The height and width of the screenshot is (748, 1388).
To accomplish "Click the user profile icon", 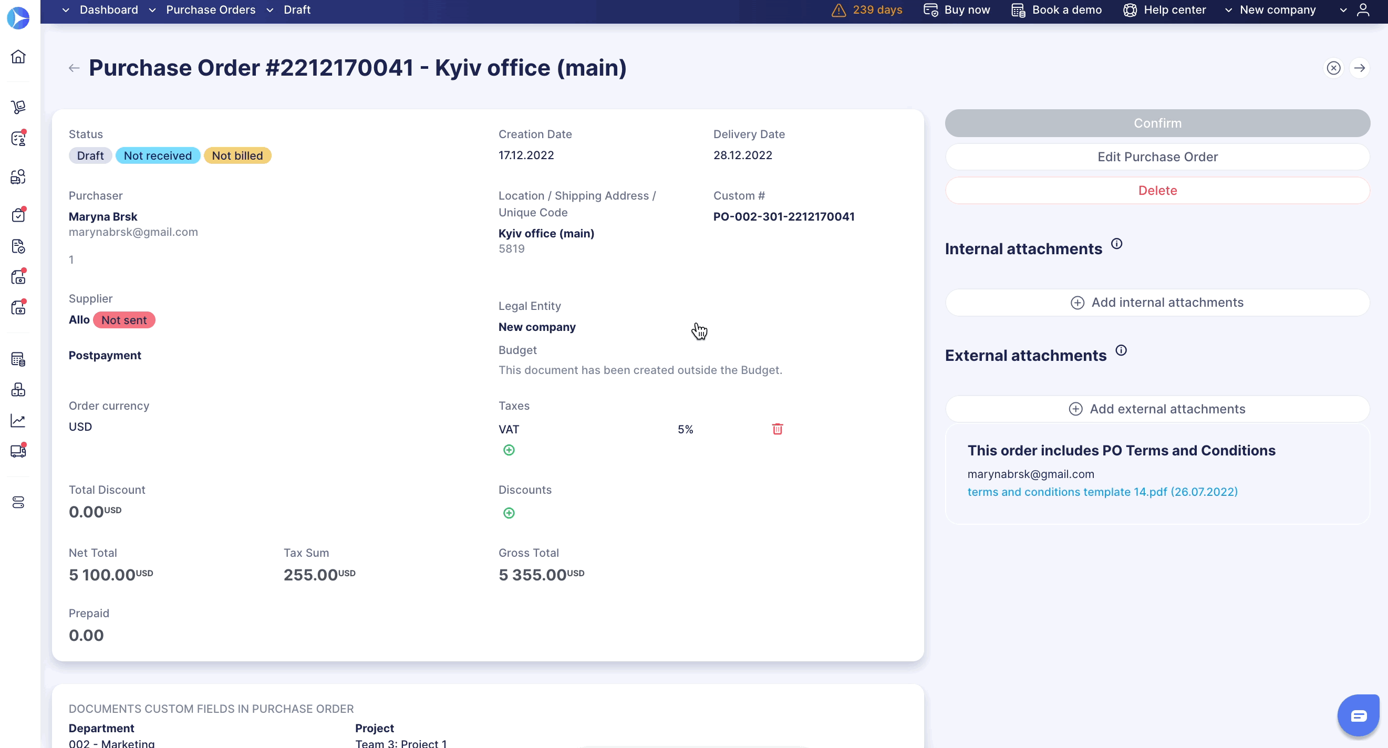I will click(x=1363, y=10).
